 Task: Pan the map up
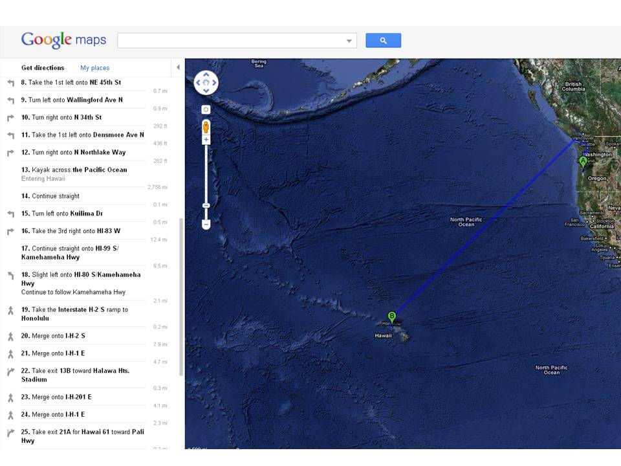tap(206, 74)
